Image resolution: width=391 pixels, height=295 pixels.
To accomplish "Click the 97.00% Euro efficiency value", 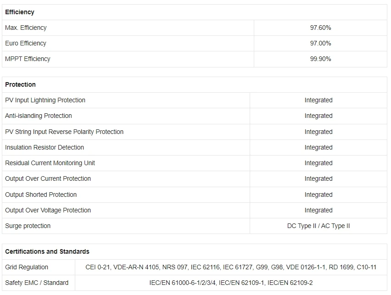I will coord(320,43).
